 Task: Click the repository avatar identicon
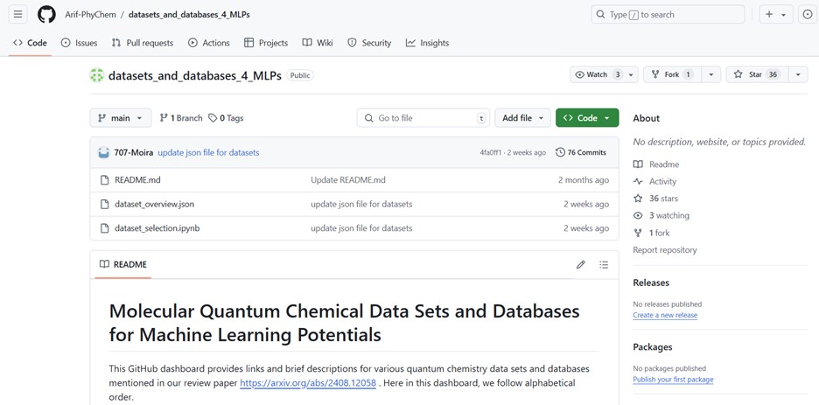pos(96,75)
